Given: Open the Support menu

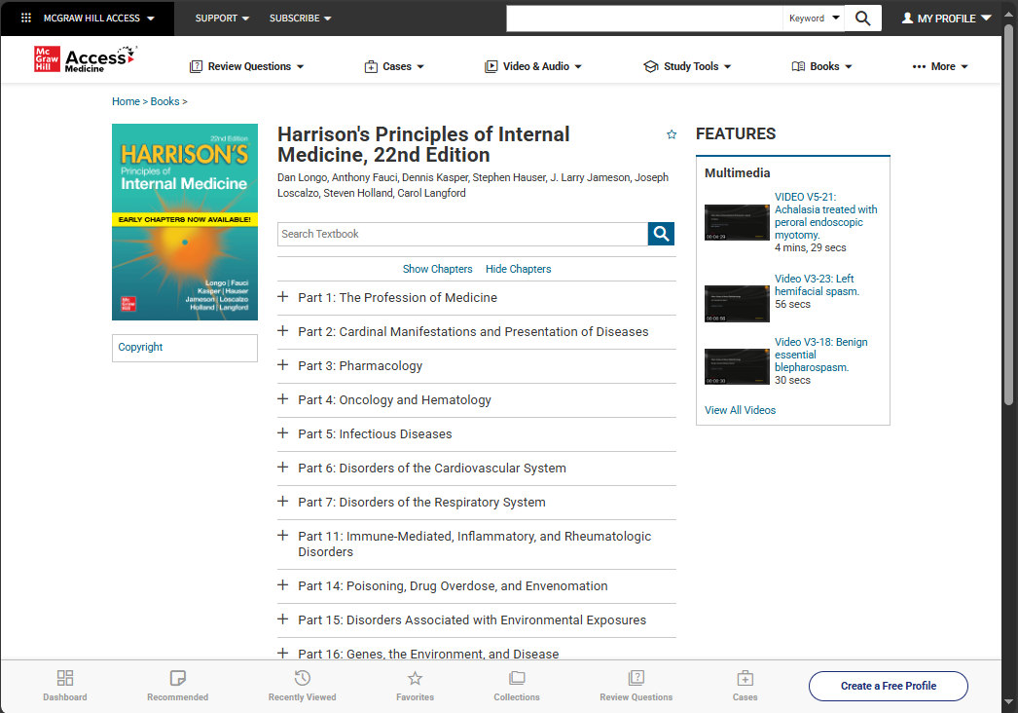Looking at the screenshot, I should pos(222,19).
